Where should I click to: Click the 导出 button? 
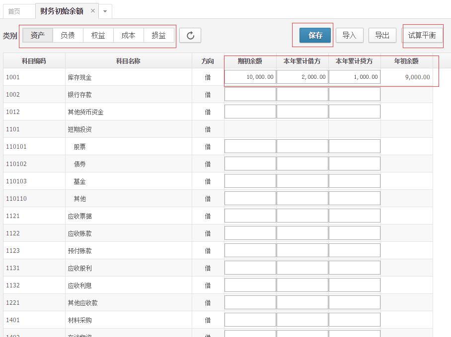point(382,35)
